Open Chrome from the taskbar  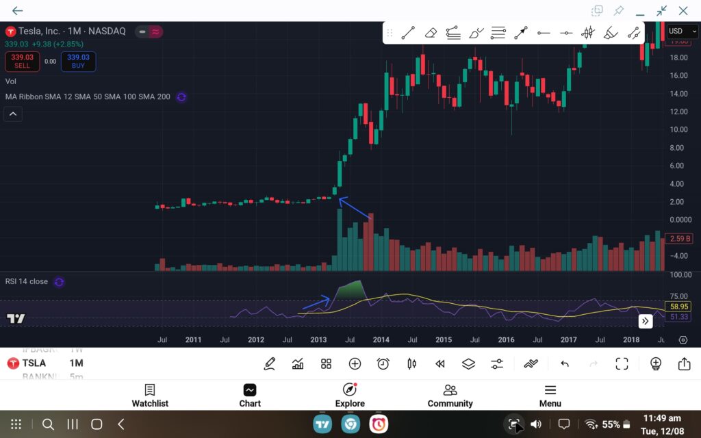(350, 424)
